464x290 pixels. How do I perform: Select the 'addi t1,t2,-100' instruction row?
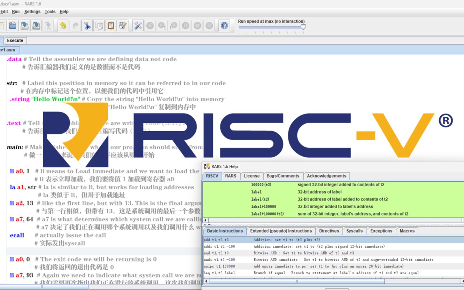click(x=333, y=246)
